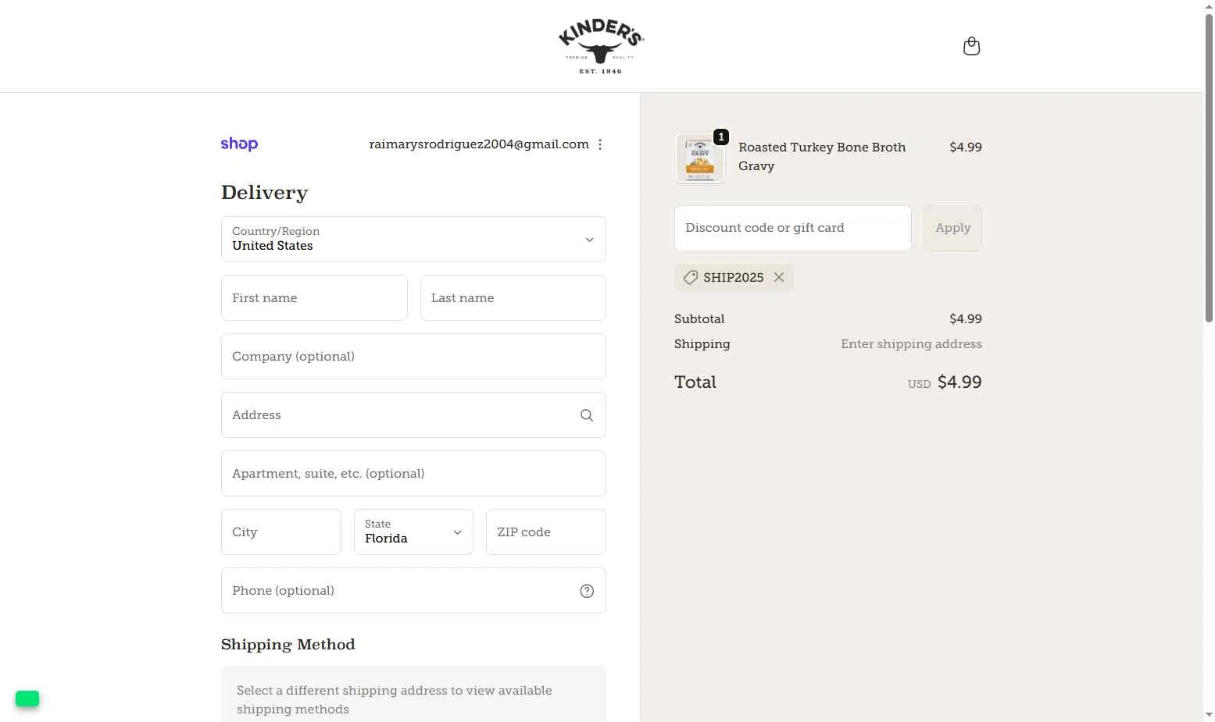Screen dimensions: 1215x722
Task: Click the Roasted Turkey Bone Broth Gravy thumbnail
Action: (x=700, y=158)
